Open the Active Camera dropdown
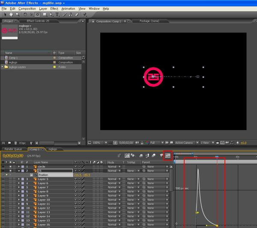 [187, 143]
